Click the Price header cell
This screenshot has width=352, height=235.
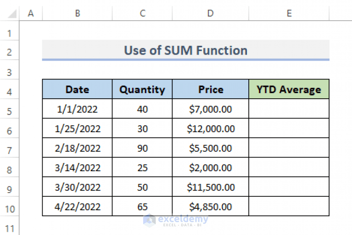pos(211,89)
